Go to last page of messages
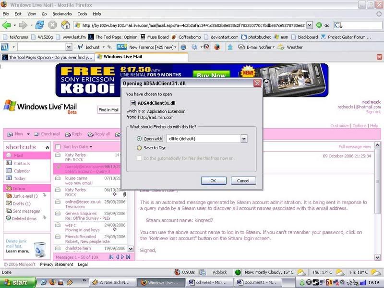The image size is (384, 288). (129, 257)
